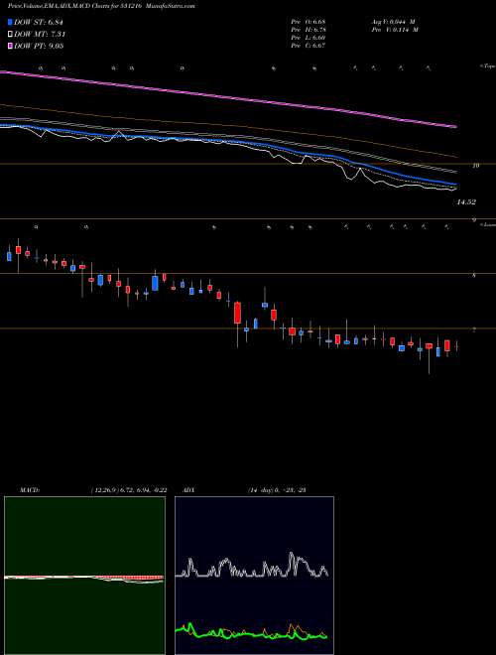Click the '8' price axis label
The height and width of the screenshot is (655, 496).
(474, 276)
